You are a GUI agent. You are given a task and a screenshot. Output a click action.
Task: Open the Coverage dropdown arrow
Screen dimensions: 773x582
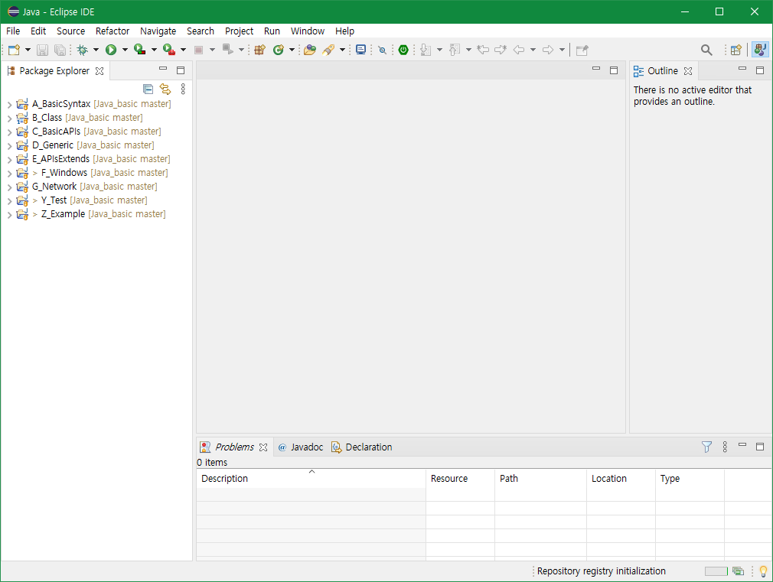154,50
